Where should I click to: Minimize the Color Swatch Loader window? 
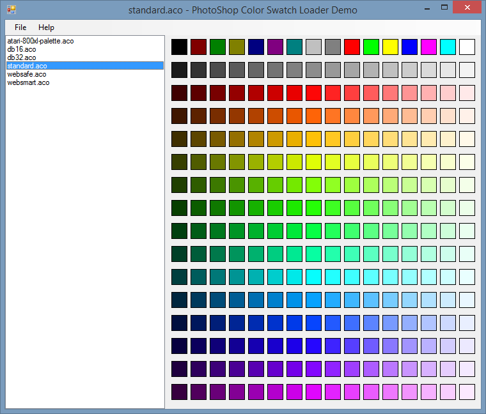427,8
